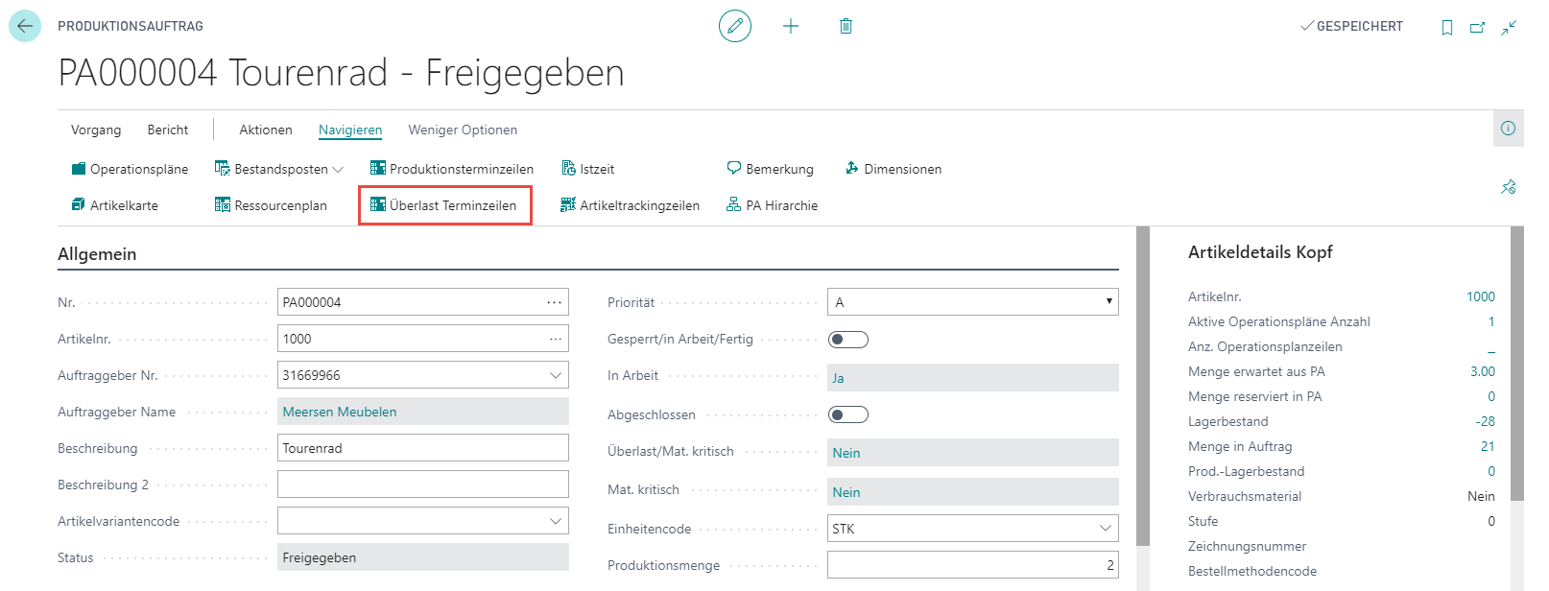Toggle the Abgeschlossen switch

pyautogui.click(x=848, y=414)
